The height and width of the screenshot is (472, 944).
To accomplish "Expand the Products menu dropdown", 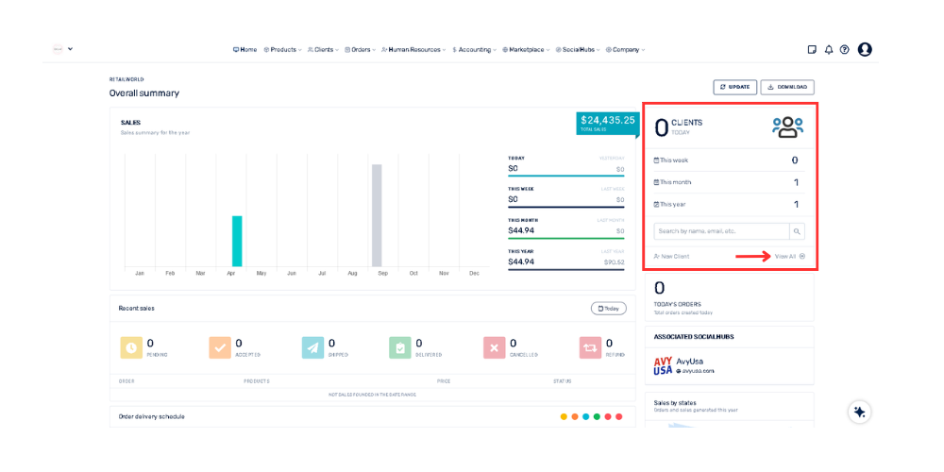I will click(282, 50).
